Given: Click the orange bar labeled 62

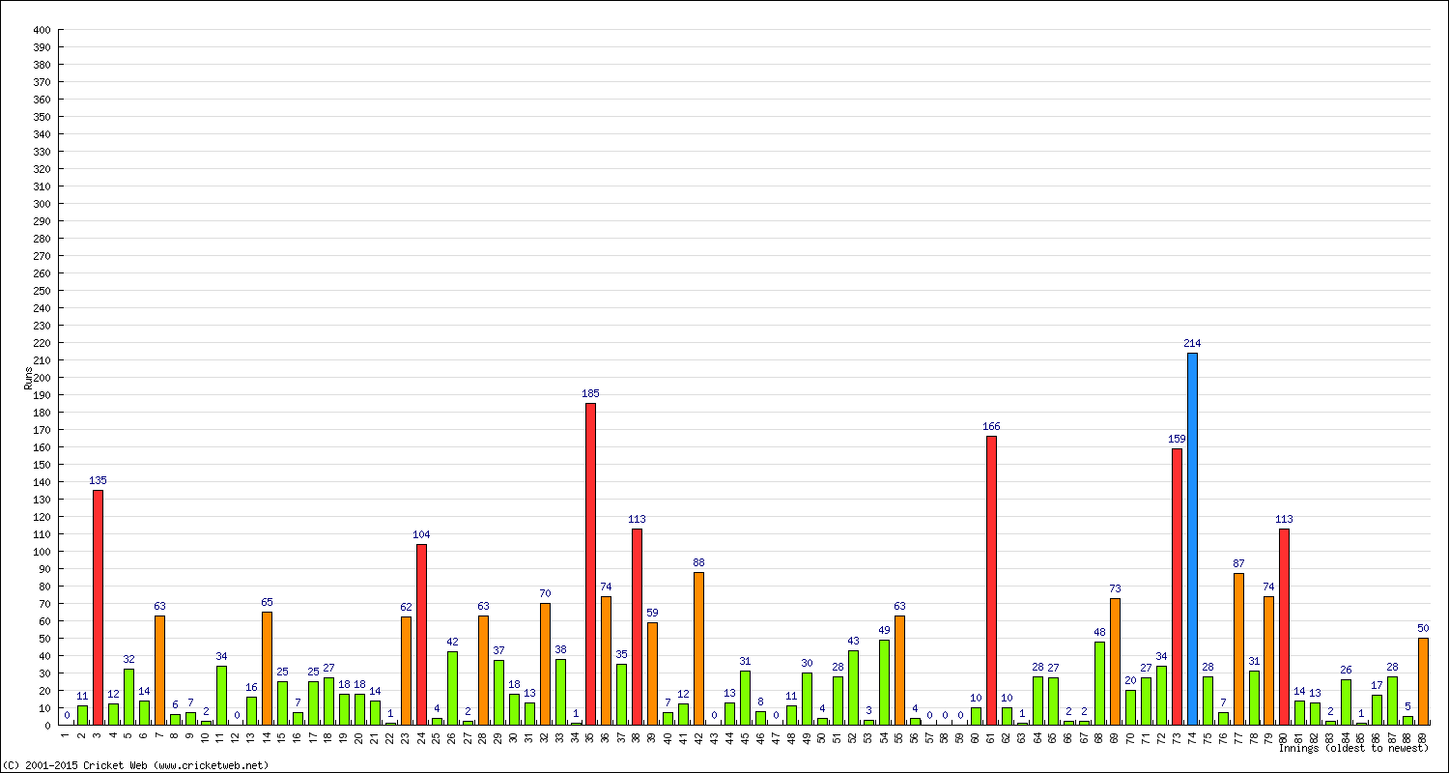Looking at the screenshot, I should (x=406, y=671).
